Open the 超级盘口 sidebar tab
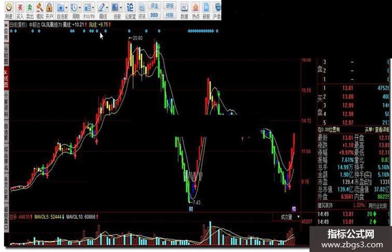 6,218
